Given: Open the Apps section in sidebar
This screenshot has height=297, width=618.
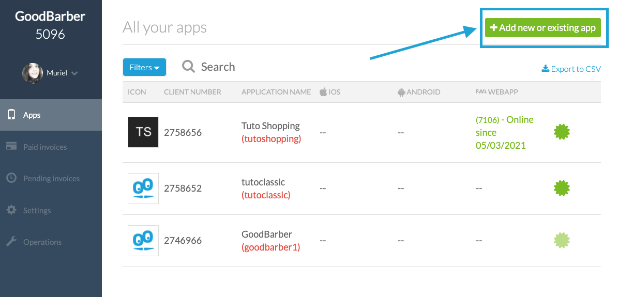Looking at the screenshot, I should tap(32, 115).
